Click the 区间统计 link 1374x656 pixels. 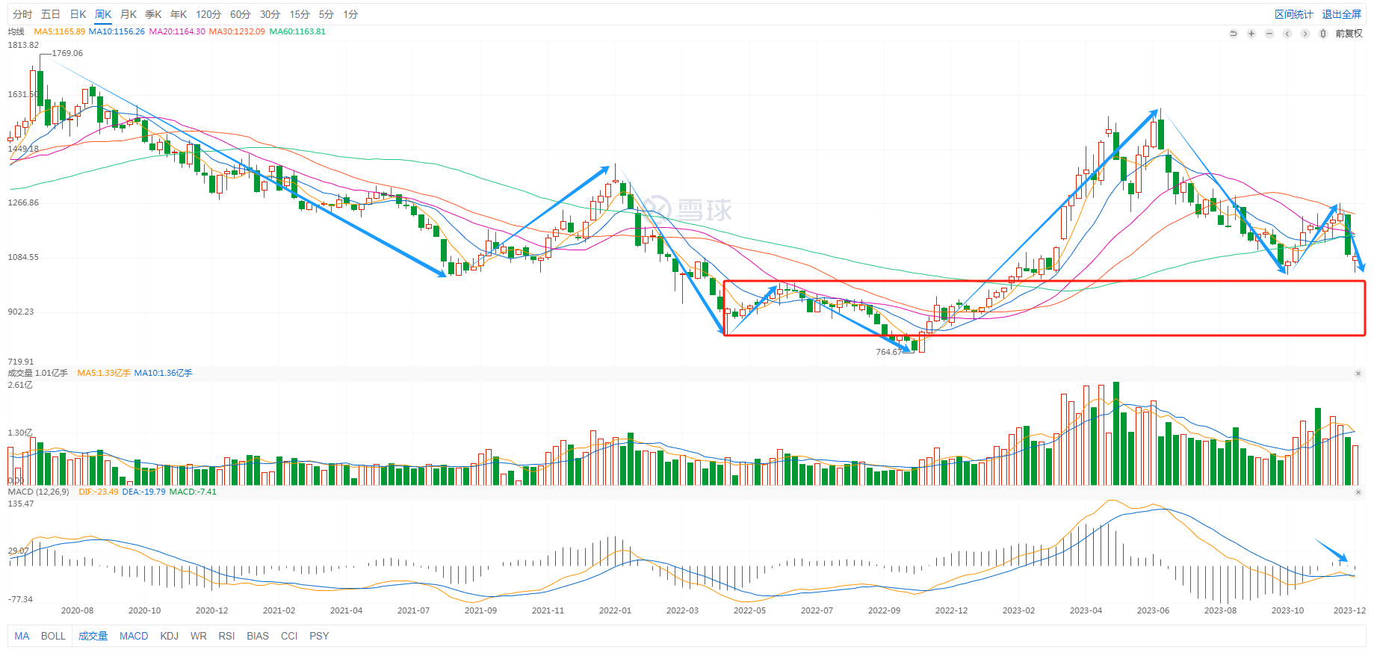coord(1293,14)
